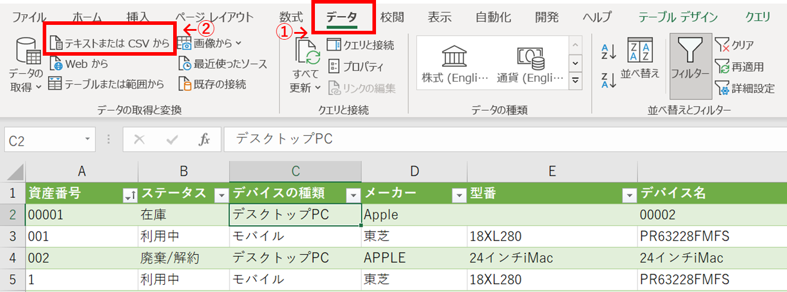Click the Web から globe icon
787x292 pixels.
[56, 63]
